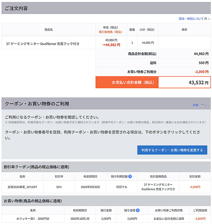Screen dimensions: 212x224
Task: Click the shipping fee value 550 円
Action: (203, 63)
